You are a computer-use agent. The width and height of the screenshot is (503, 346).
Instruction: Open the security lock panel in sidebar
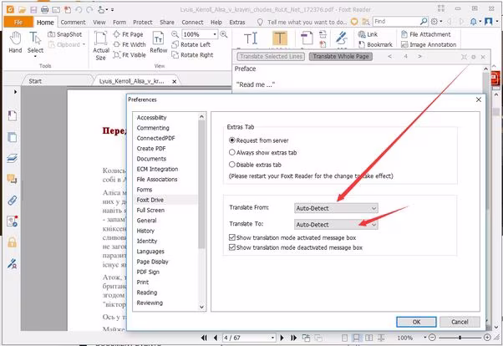(x=13, y=242)
